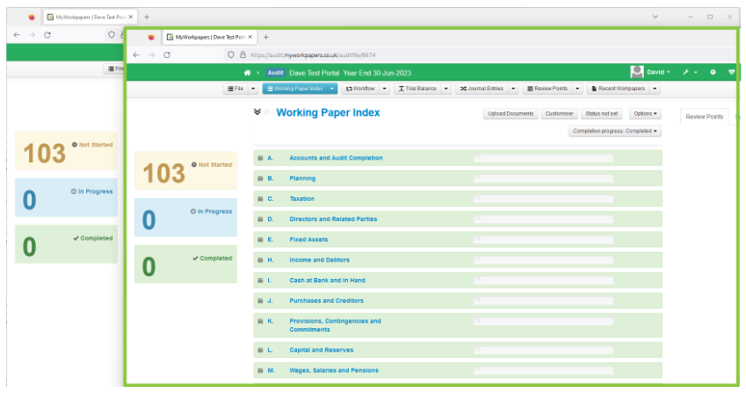
Task: Switch to the Review Points side tab
Action: [704, 117]
